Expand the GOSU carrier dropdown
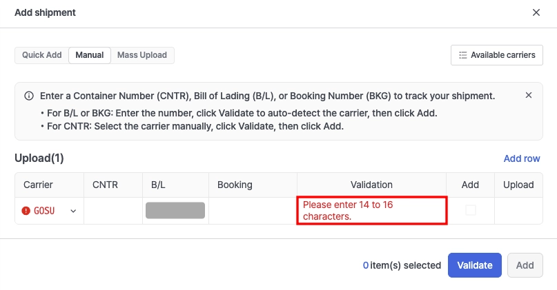Image resolution: width=557 pixels, height=290 pixels. [x=73, y=211]
